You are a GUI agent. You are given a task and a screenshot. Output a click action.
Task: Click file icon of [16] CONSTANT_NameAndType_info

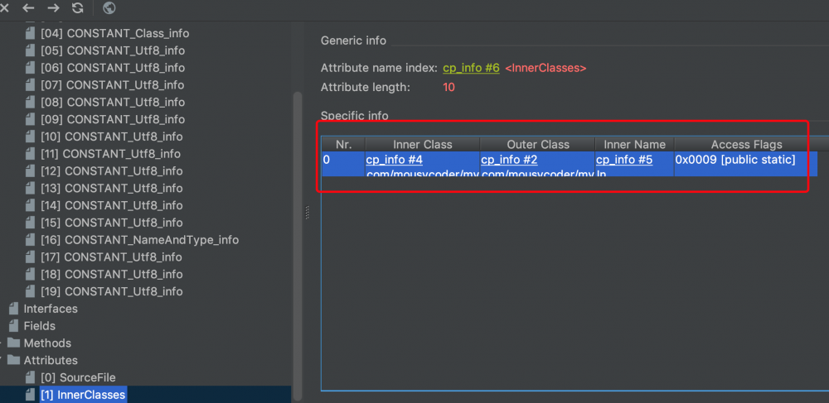pos(32,240)
